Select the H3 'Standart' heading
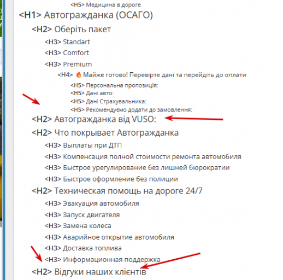The height and width of the screenshot is (280, 283). [67, 42]
